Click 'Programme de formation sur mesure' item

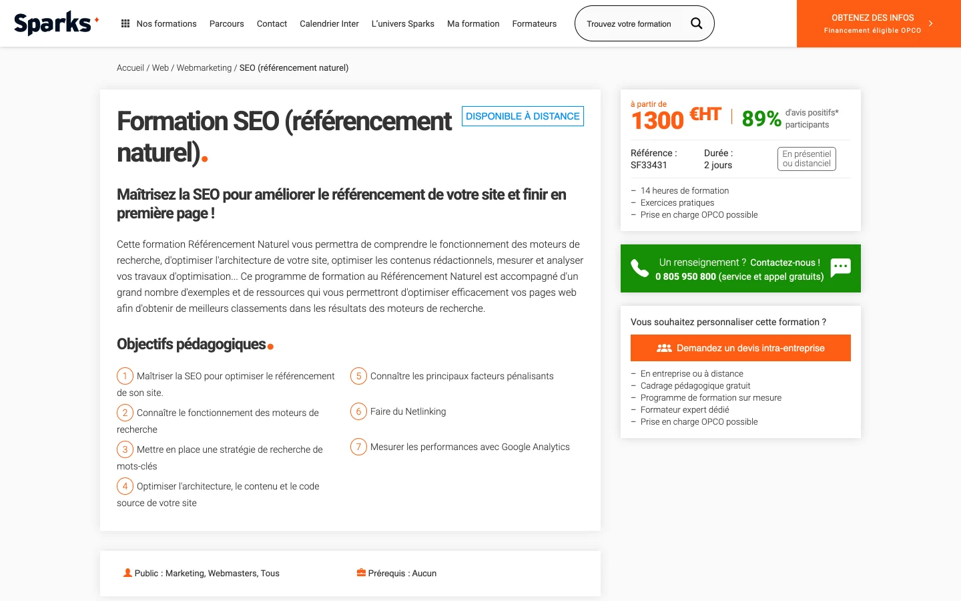pyautogui.click(x=711, y=397)
